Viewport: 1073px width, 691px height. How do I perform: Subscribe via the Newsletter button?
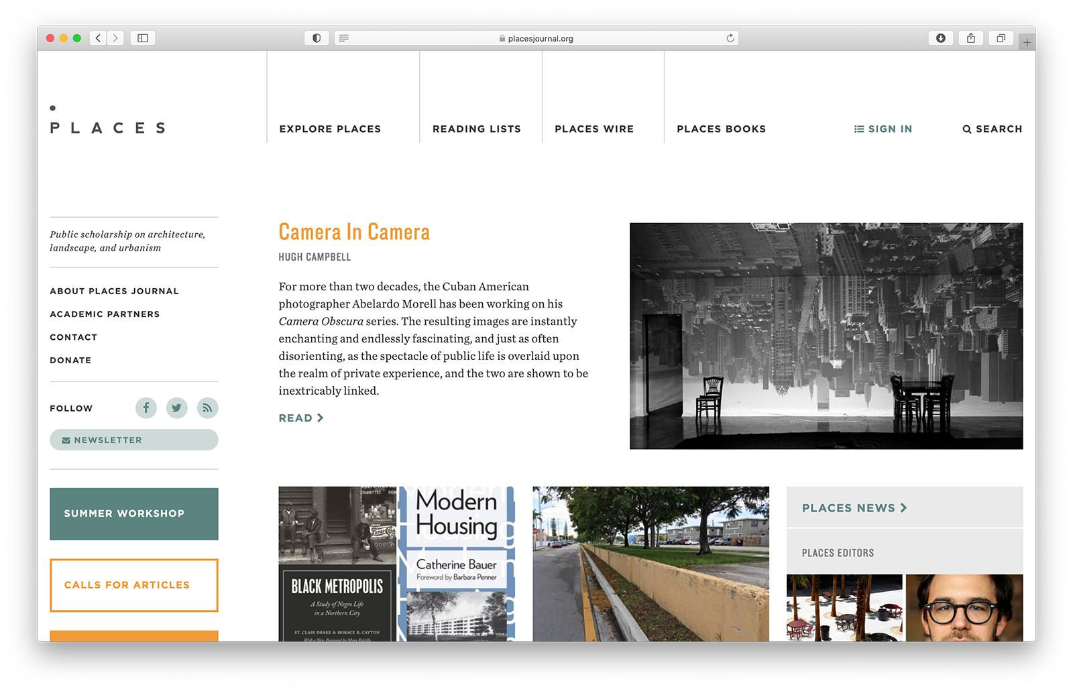coord(134,440)
